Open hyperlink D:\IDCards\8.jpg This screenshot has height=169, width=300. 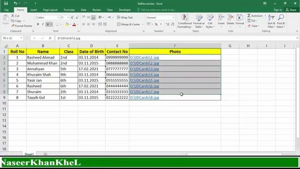pos(144,98)
